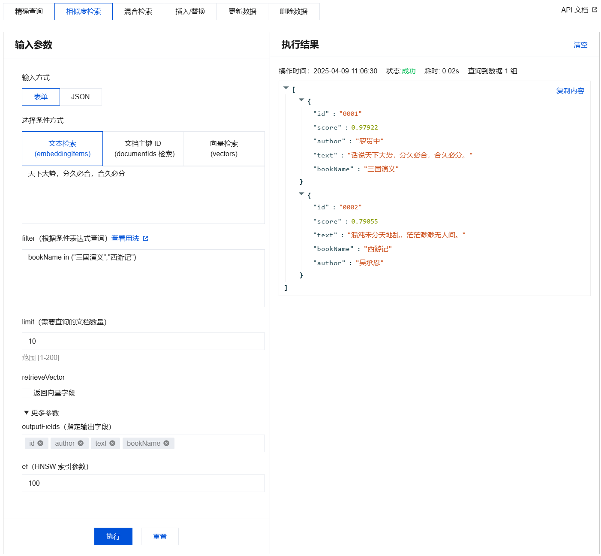Collapse the root JSON array in results
This screenshot has height=556, width=601.
click(x=286, y=88)
